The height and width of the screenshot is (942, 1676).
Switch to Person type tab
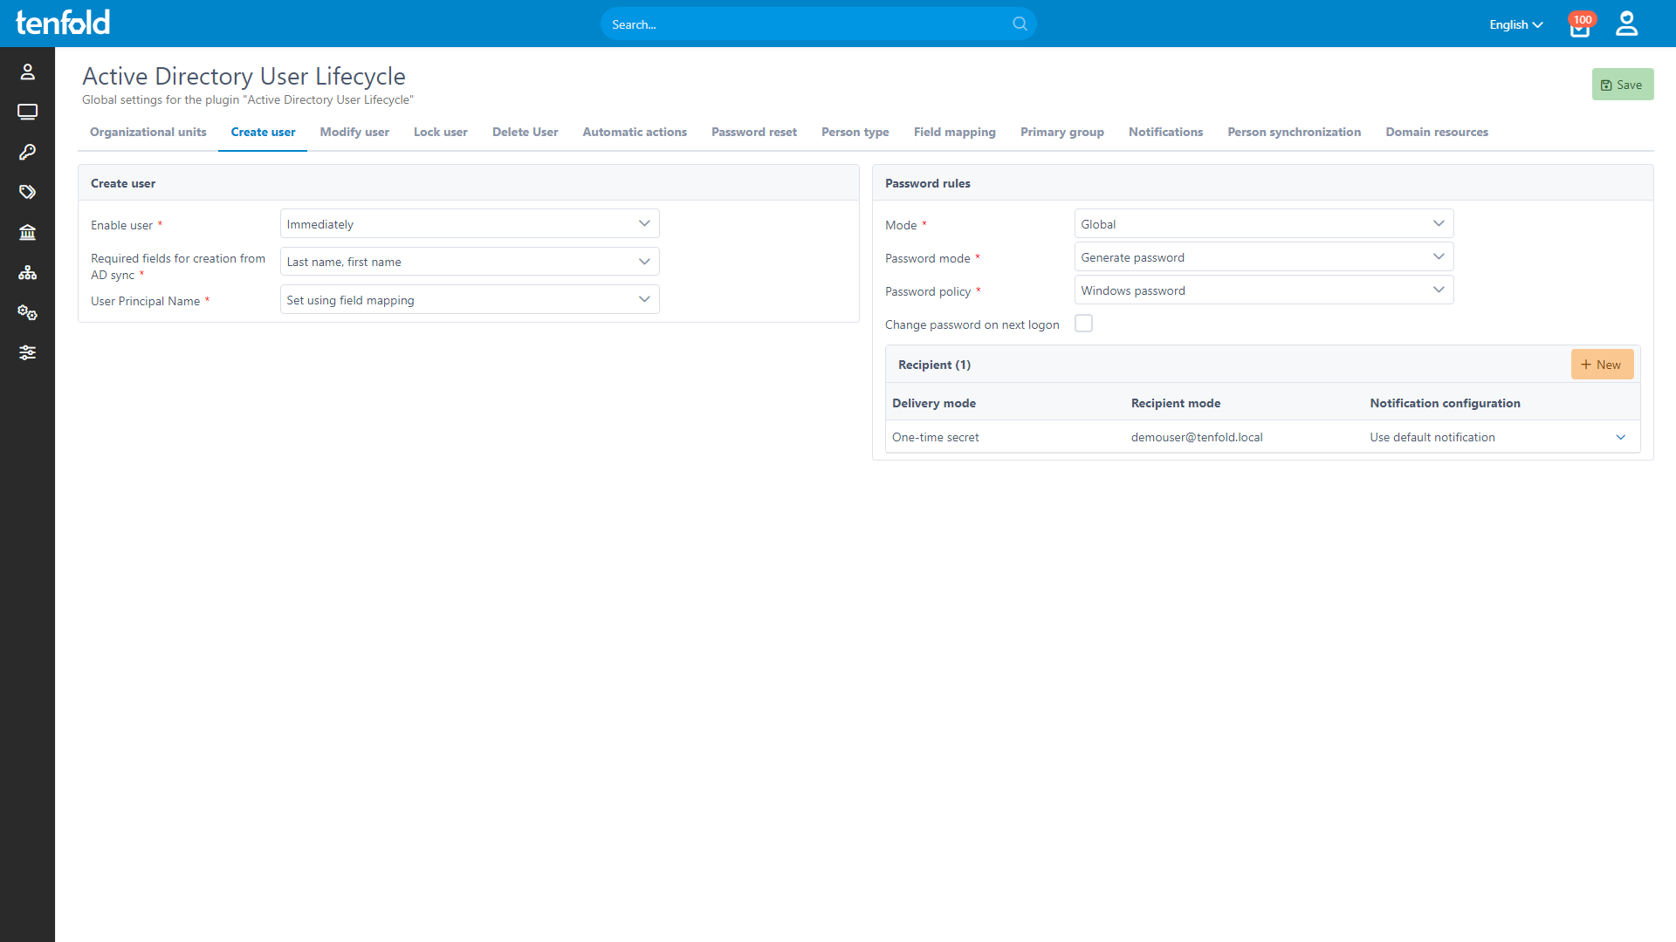click(855, 132)
